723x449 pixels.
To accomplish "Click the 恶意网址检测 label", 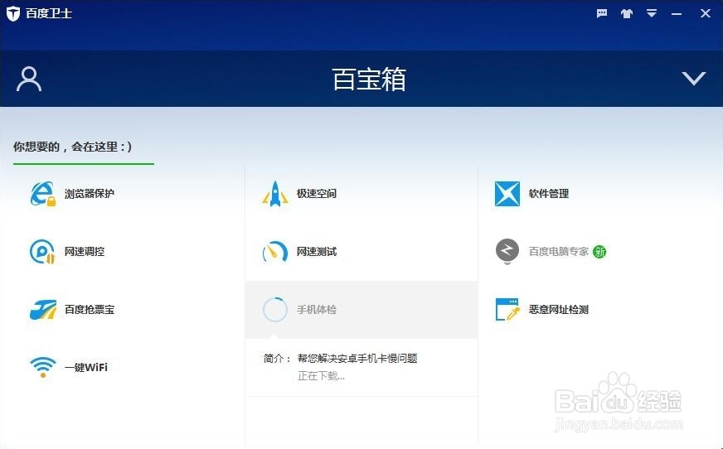I will 558,310.
